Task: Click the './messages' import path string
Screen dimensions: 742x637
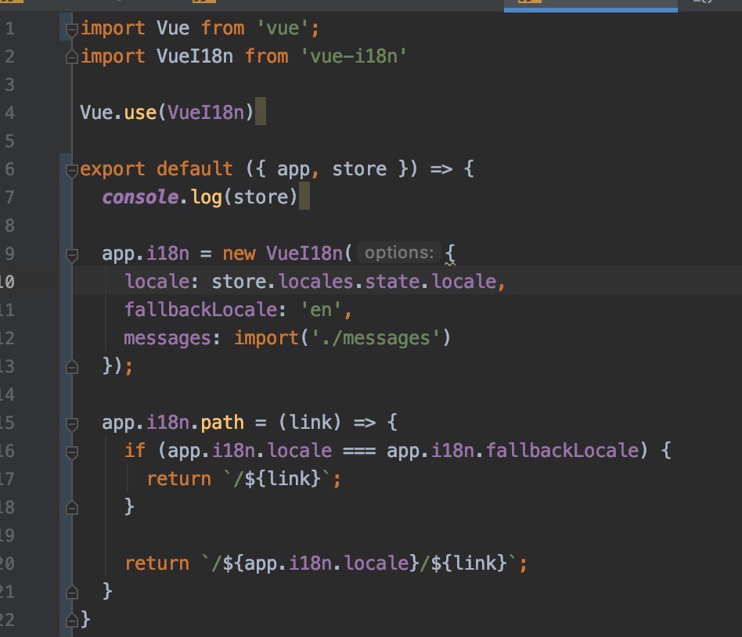Action: (376, 338)
